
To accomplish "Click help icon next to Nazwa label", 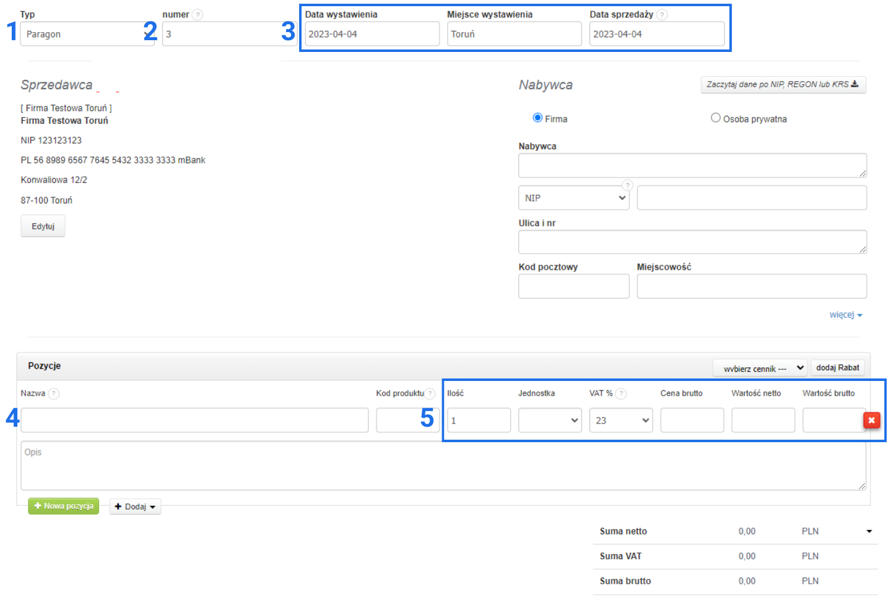I will pos(54,394).
